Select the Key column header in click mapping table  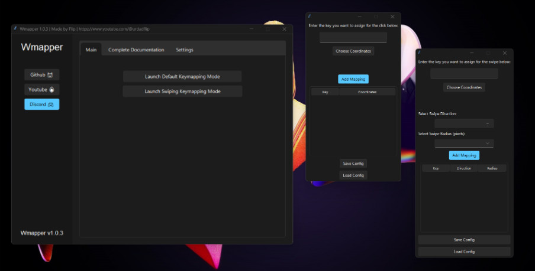tap(325, 92)
